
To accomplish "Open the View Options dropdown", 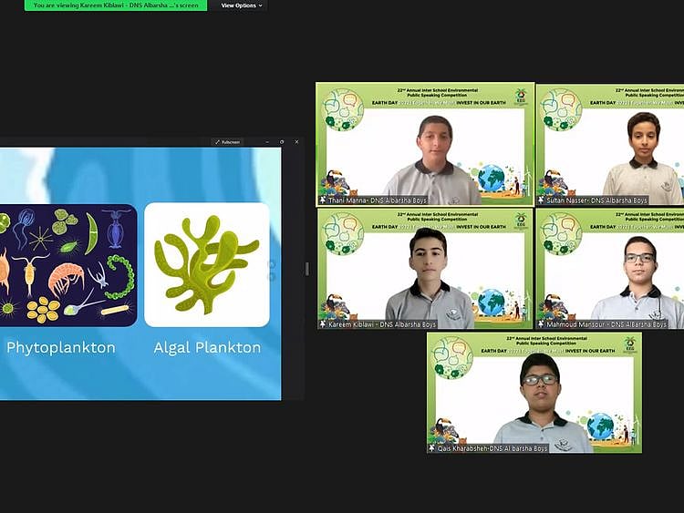I will pos(241,5).
